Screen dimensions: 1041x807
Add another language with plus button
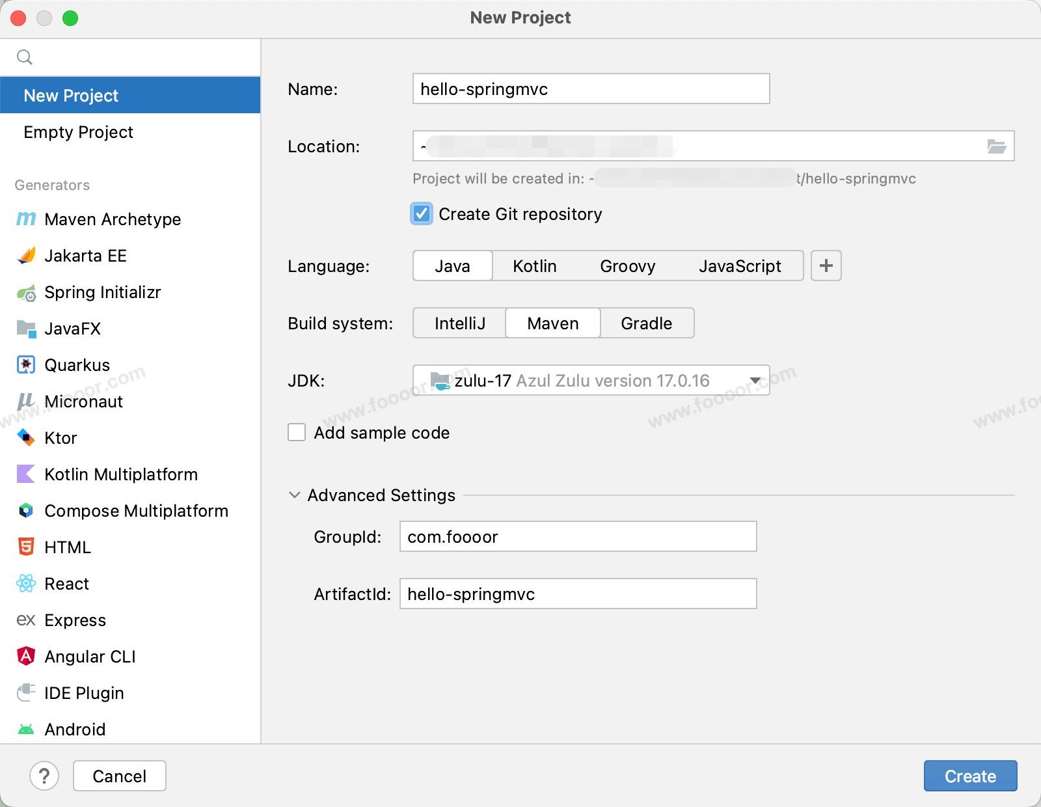pos(826,266)
